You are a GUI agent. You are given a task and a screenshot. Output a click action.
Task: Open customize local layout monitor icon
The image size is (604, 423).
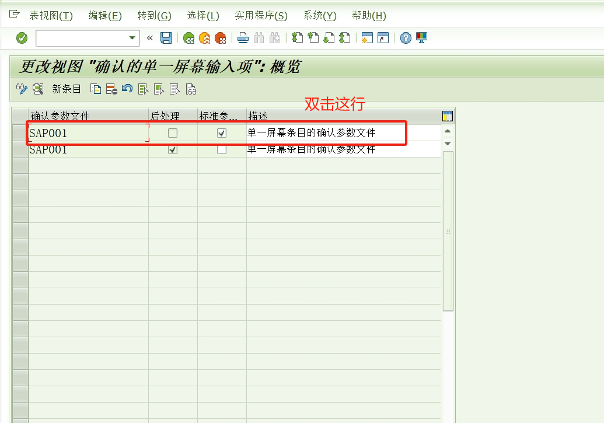pos(422,38)
